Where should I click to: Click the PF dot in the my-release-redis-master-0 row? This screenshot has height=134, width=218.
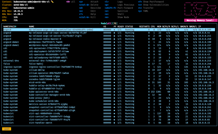(x=114, y=39)
